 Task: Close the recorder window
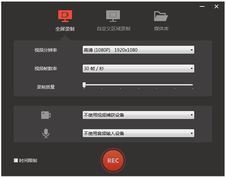(x=217, y=6)
